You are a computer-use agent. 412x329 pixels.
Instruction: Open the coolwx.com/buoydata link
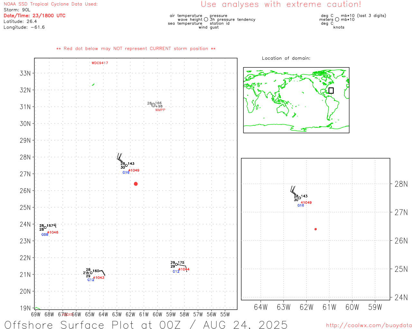(x=369, y=325)
